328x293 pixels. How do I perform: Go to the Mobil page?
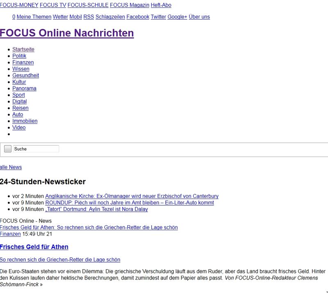75,17
